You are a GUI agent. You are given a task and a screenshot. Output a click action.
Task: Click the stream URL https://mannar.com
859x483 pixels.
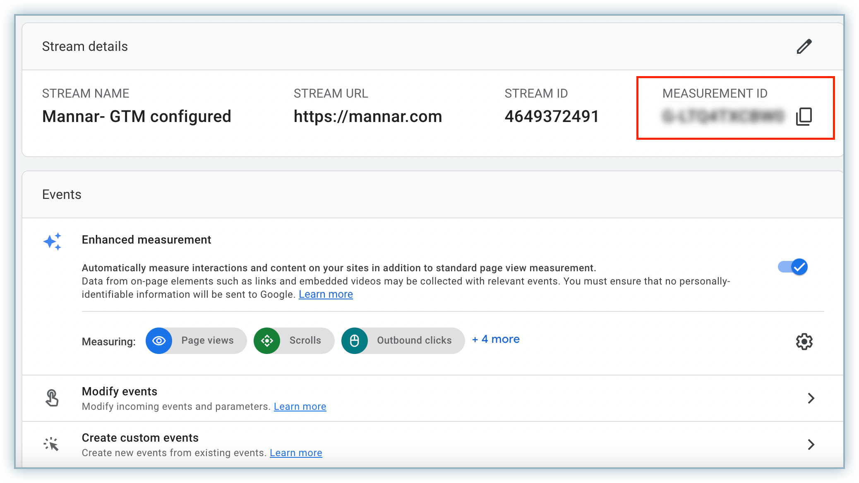[367, 117]
